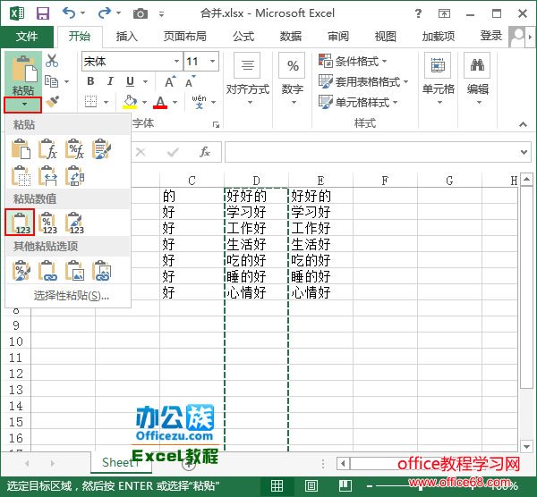Click inside the formula bar input
The image size is (537, 497).
[371, 152]
